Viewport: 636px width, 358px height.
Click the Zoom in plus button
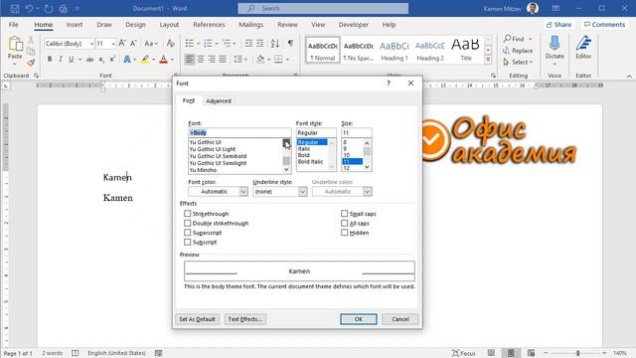click(x=605, y=353)
